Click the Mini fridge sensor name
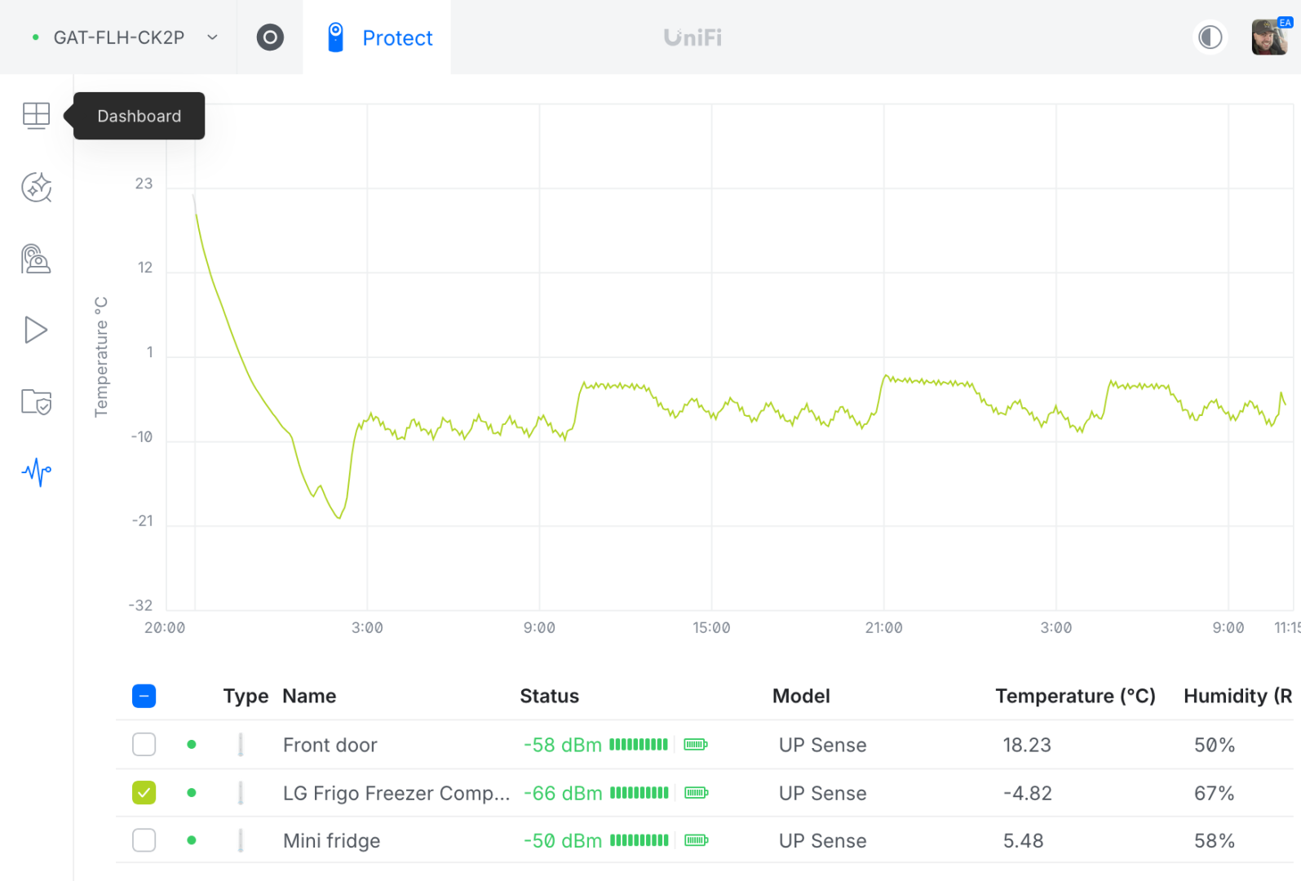This screenshot has height=881, width=1301. click(x=331, y=841)
